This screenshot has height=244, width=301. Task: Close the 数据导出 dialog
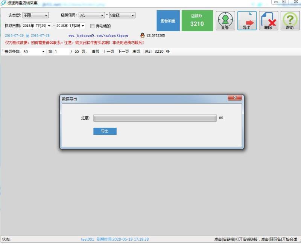click(235, 98)
